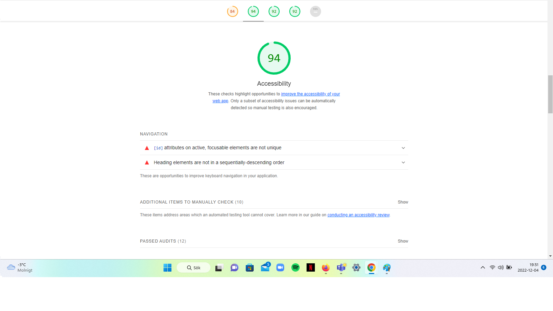Open the improve accessibility web app link
The height and width of the screenshot is (311, 553).
click(x=310, y=94)
